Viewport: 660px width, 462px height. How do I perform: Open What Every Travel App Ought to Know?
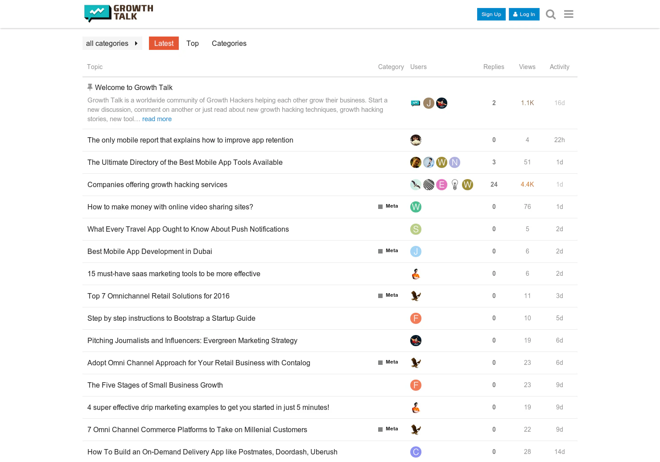tap(188, 229)
